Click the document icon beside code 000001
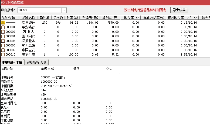Viewport: 210px width, 124px height. (3, 27)
